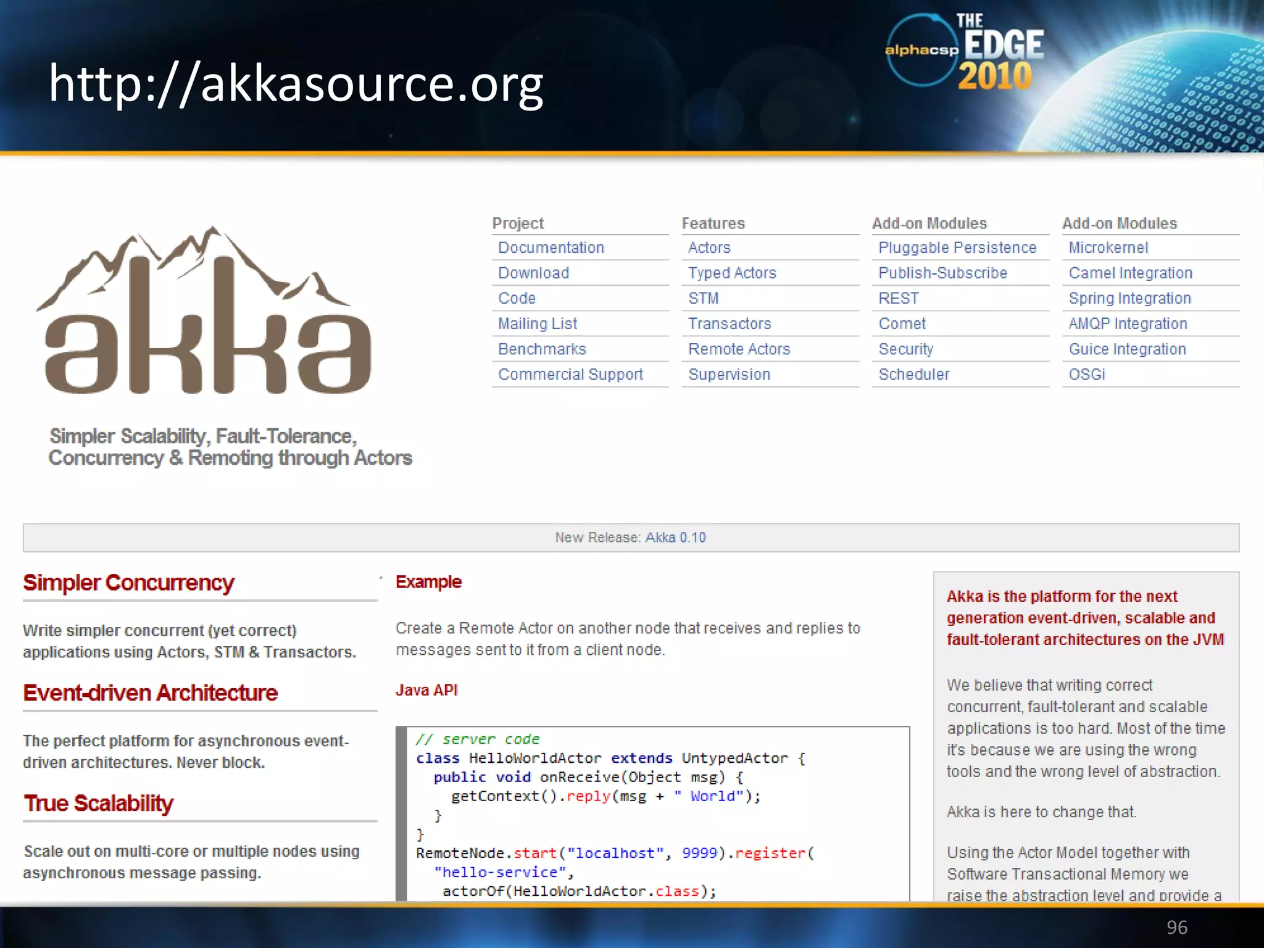Open the Download link under Project

click(534, 273)
